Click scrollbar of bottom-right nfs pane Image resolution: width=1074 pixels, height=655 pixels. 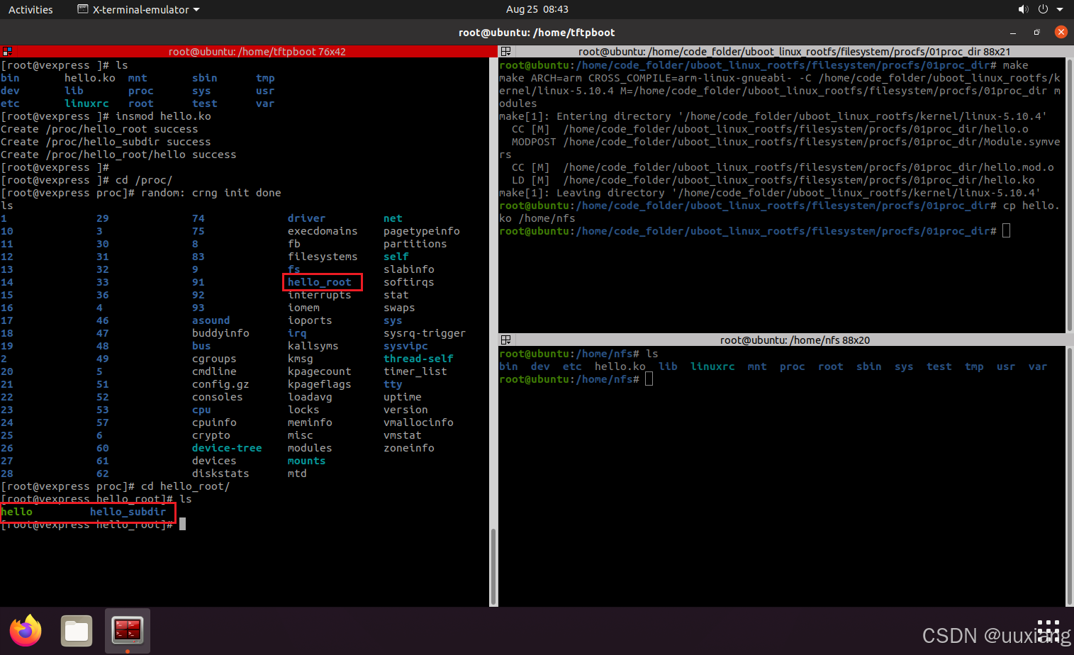point(1069,476)
